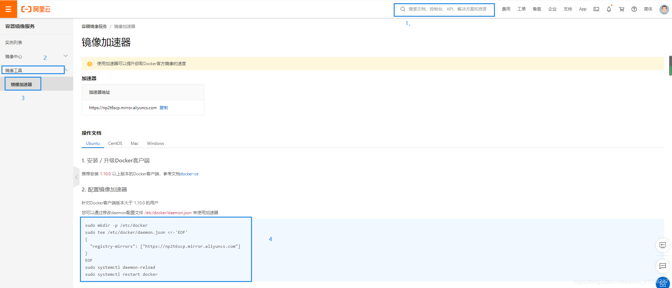Click the /etc/docker/daemon.json path text
This screenshot has width=672, height=288.
pos(168,213)
